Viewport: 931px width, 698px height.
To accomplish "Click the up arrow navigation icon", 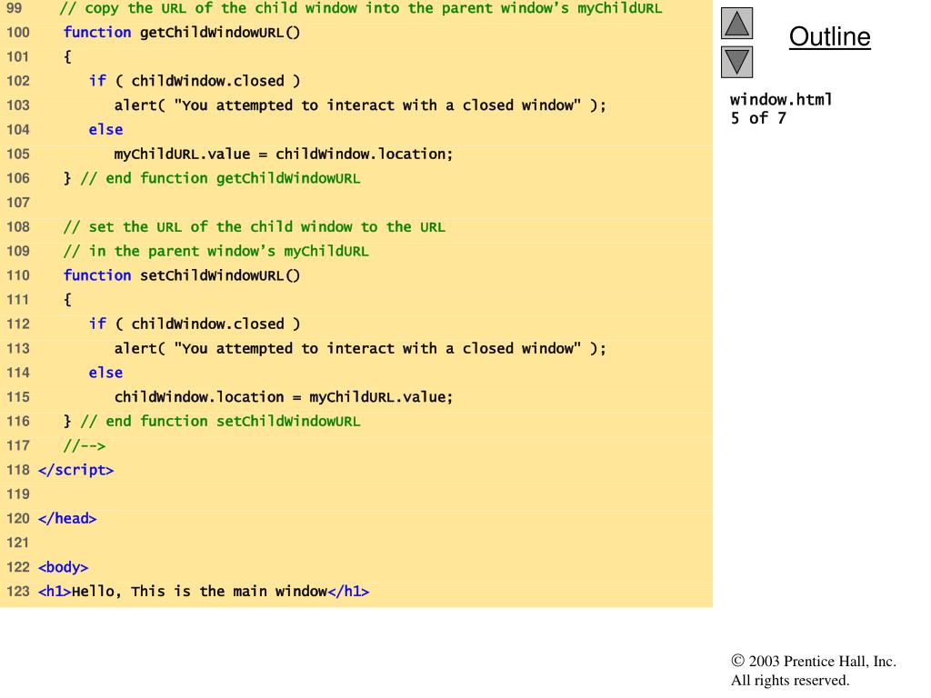I will (x=736, y=24).
